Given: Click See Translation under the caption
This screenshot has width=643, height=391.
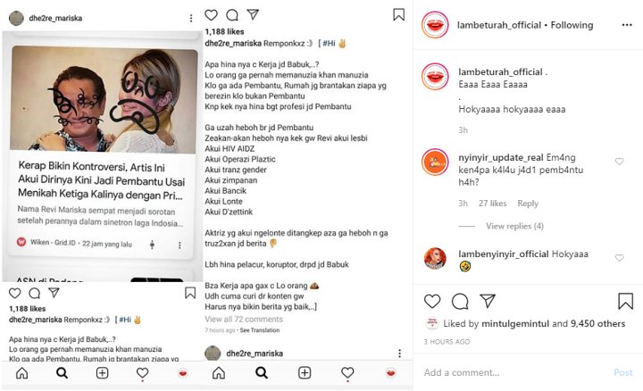Looking at the screenshot, I should click(260, 330).
